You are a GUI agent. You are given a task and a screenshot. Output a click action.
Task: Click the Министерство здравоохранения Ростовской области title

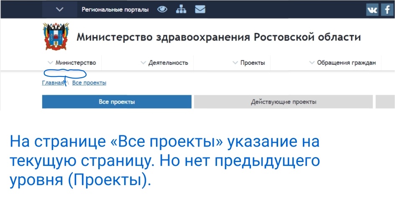218,37
